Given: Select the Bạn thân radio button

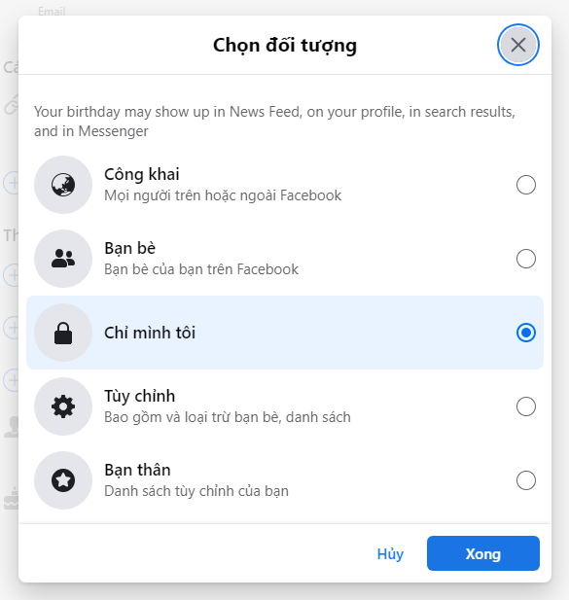Looking at the screenshot, I should point(526,480).
